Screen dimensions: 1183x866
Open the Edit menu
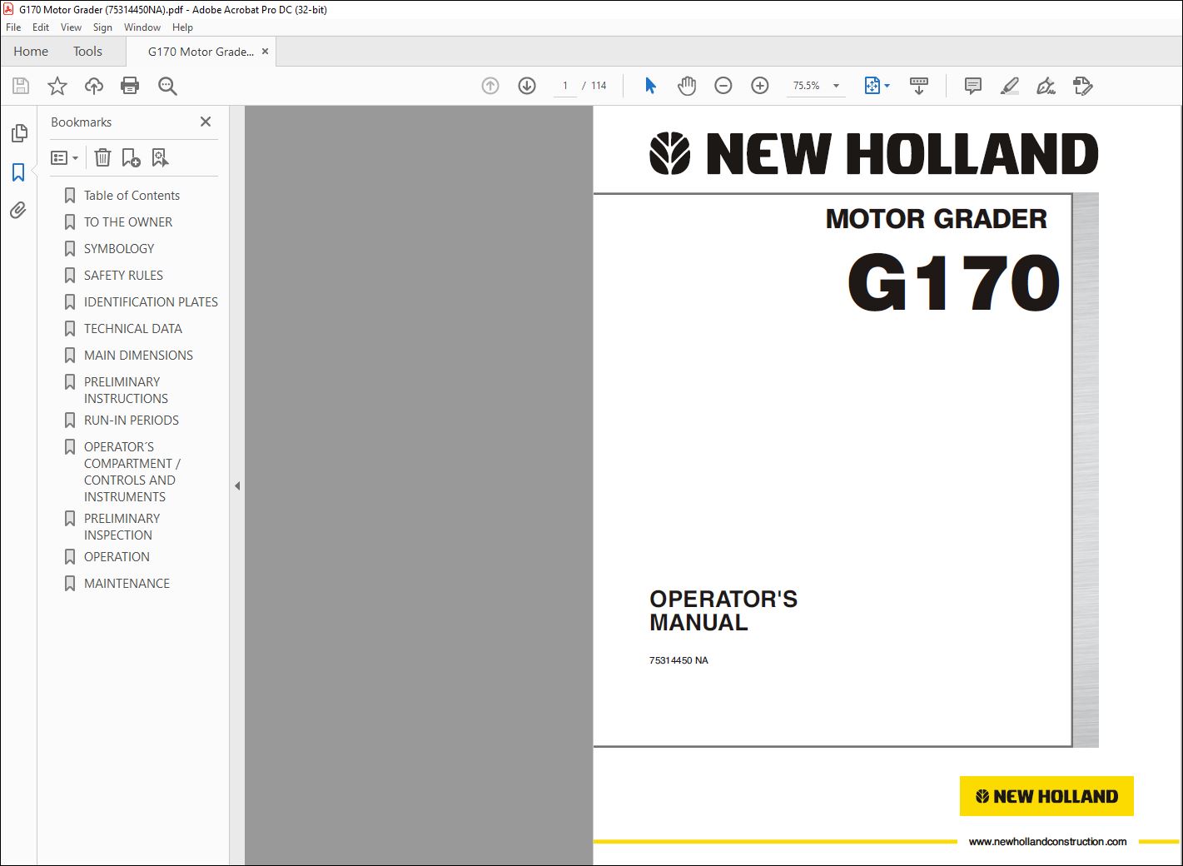41,27
